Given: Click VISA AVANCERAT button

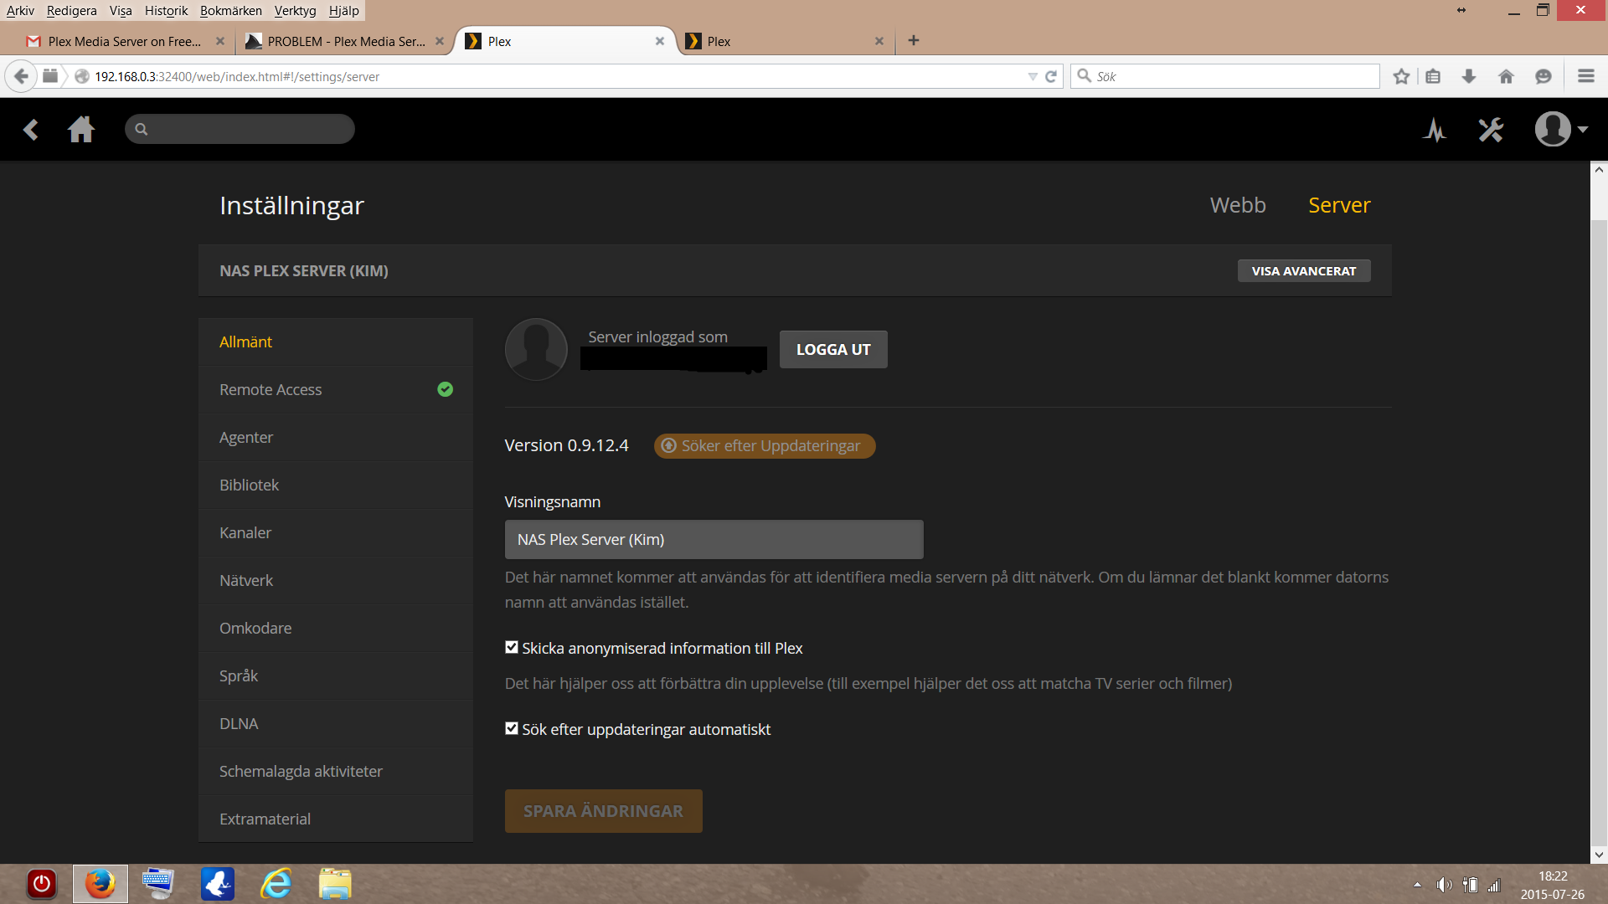Looking at the screenshot, I should tap(1304, 270).
